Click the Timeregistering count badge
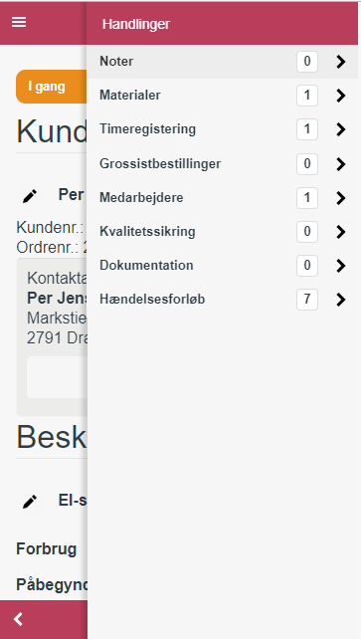The width and height of the screenshot is (361, 639). click(x=307, y=129)
